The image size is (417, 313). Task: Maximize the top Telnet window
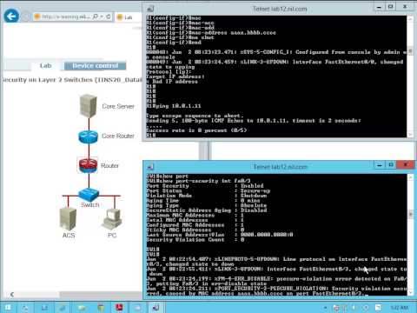point(391,7)
